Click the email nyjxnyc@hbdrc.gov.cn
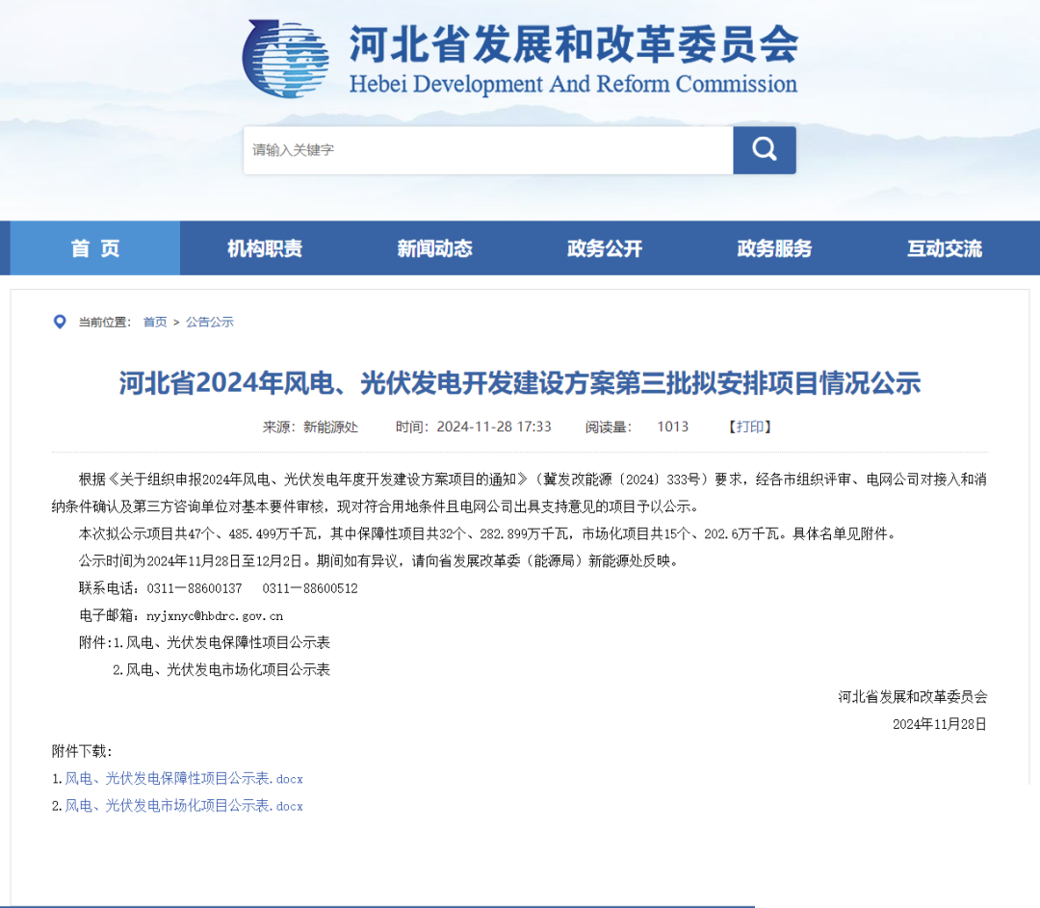This screenshot has height=908, width=1040. tap(214, 615)
